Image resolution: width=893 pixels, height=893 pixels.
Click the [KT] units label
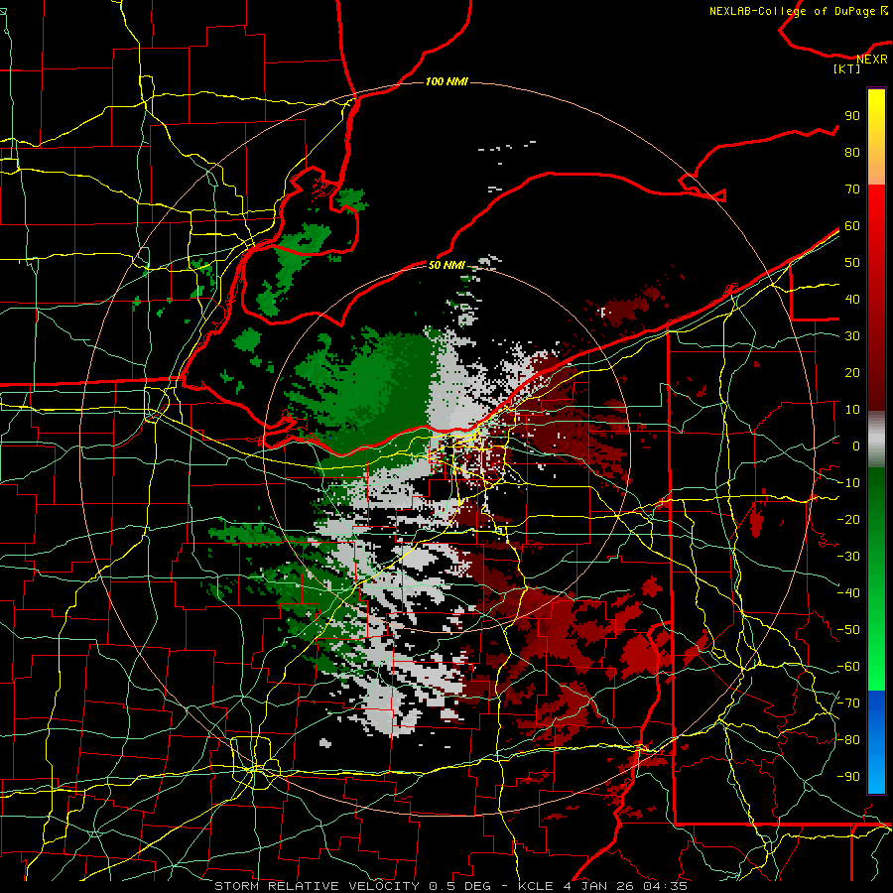[x=847, y=68]
